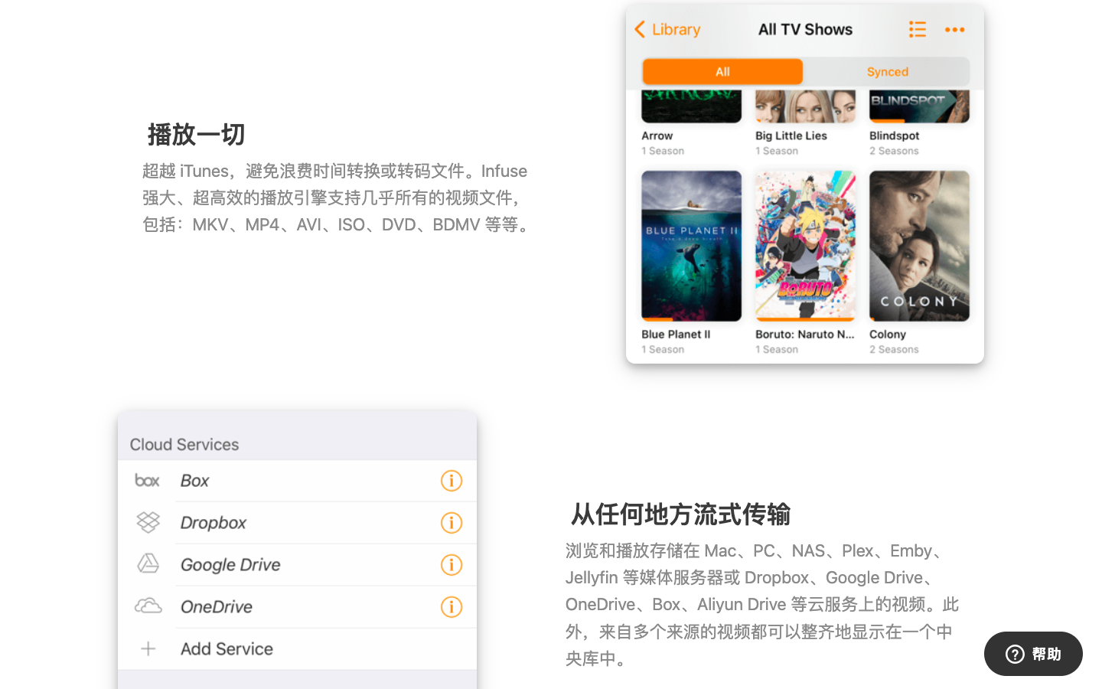Click the '播放一切' heading

click(x=196, y=134)
